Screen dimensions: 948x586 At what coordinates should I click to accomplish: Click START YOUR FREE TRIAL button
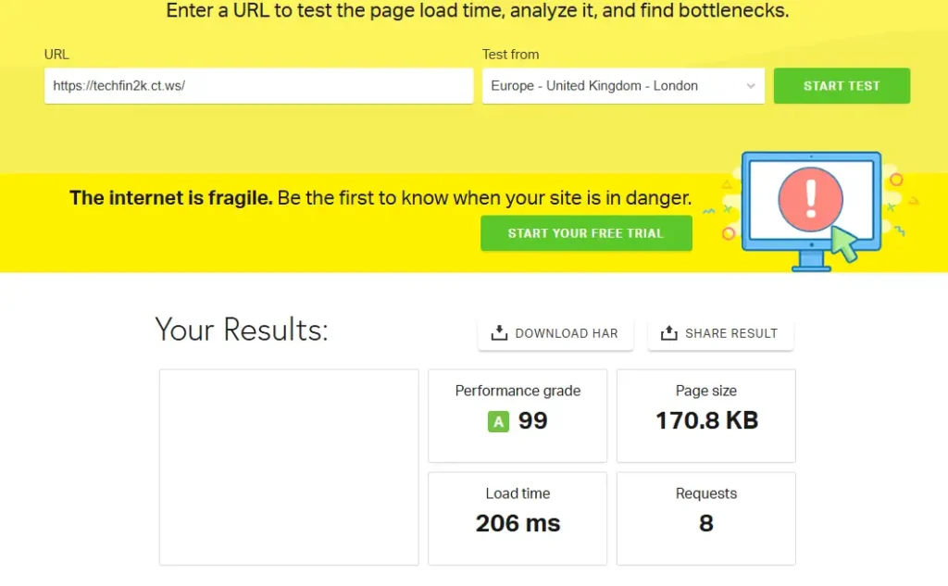point(586,233)
